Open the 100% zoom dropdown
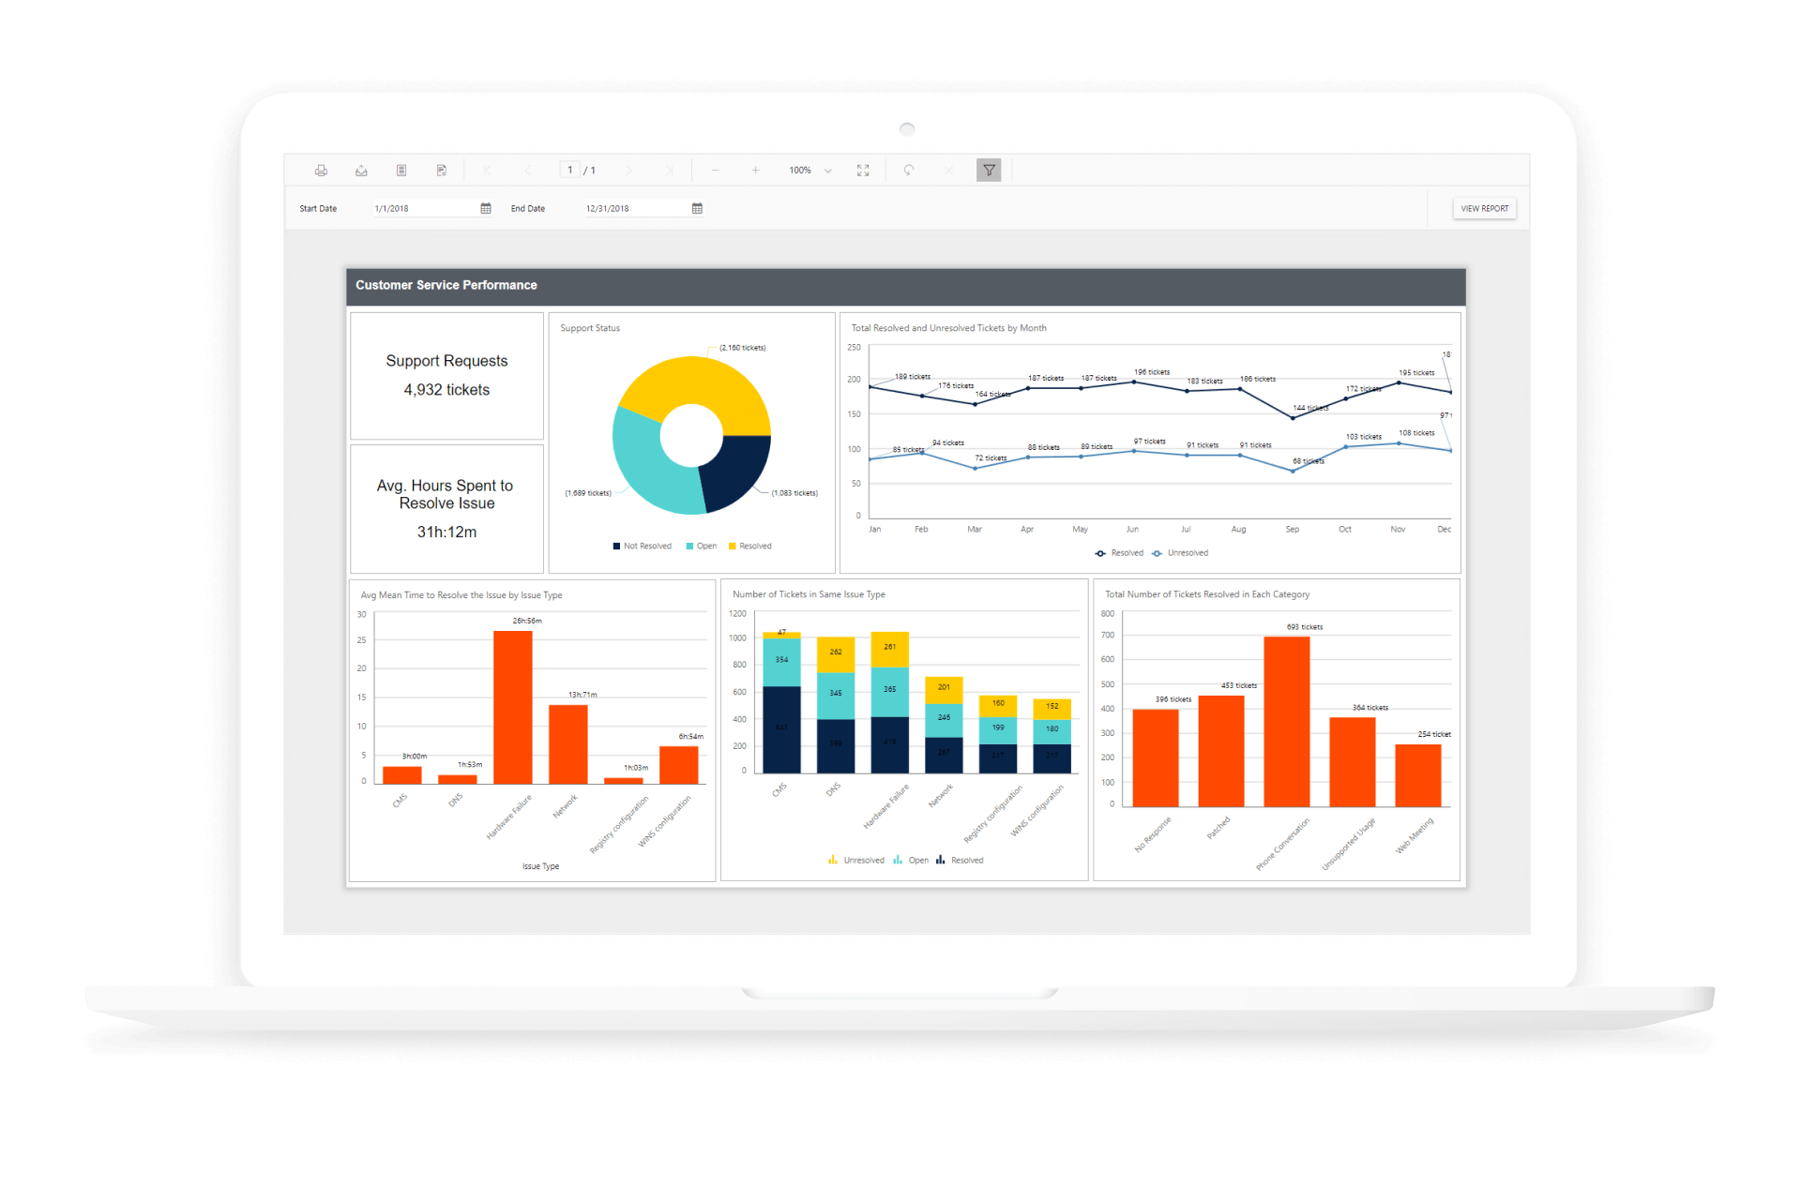This screenshot has height=1200, width=1801. [x=828, y=171]
